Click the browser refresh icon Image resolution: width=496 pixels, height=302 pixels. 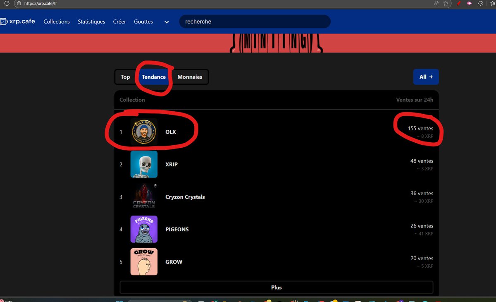[x=7, y=3]
